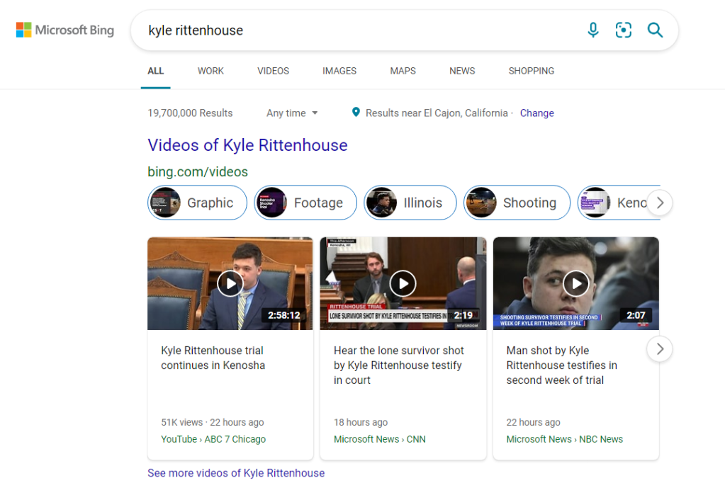Click the magnifying glass search icon
The image size is (725, 495).
point(655,30)
